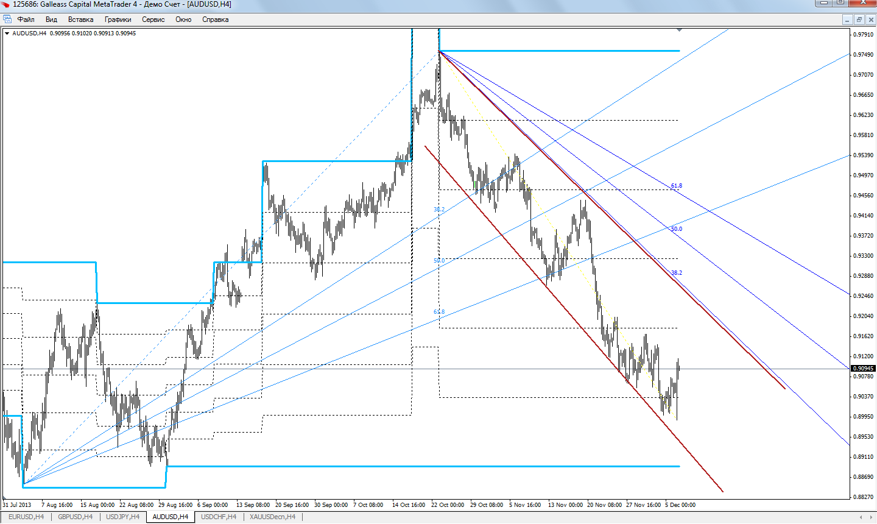Open the Файл menu
This screenshot has width=877, height=524.
pos(26,19)
